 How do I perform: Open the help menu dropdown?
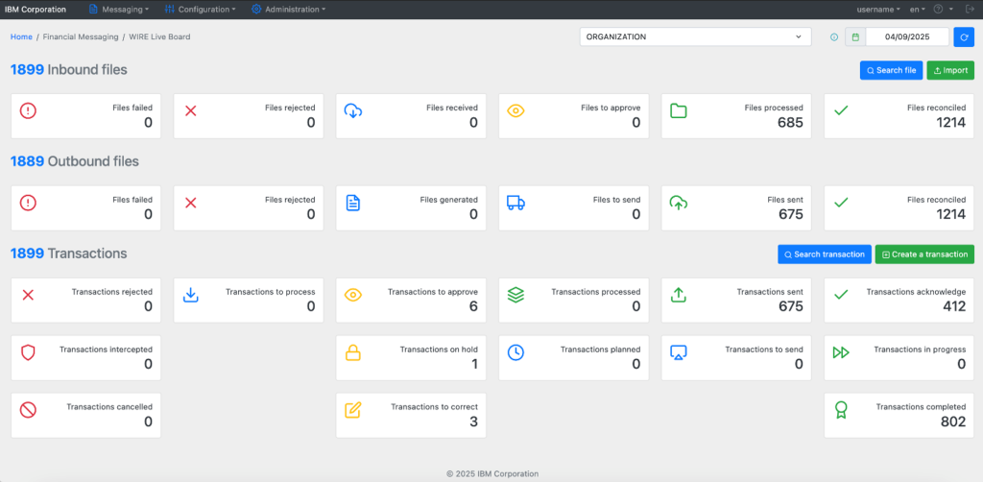click(x=943, y=10)
